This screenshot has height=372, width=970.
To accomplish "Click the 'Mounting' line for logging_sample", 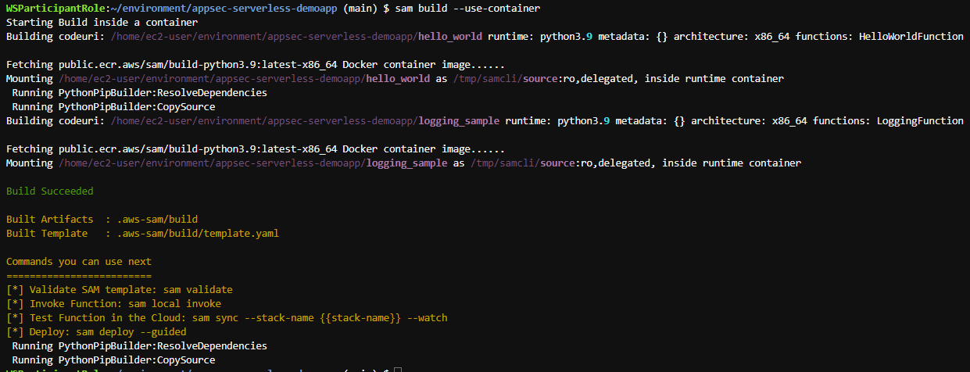I will click(x=403, y=163).
